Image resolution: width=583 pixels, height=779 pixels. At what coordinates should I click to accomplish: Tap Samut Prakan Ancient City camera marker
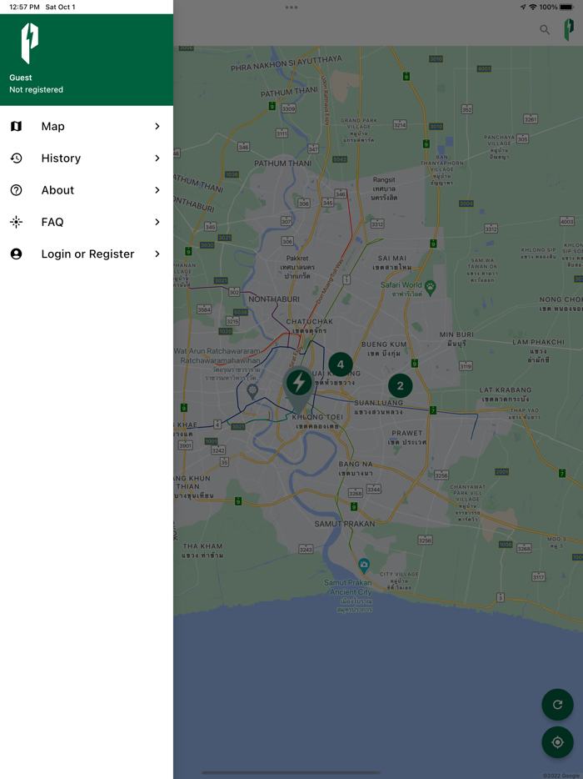point(364,565)
